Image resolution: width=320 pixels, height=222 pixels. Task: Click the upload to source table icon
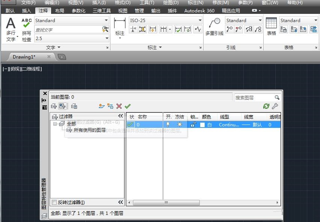point(303,29)
